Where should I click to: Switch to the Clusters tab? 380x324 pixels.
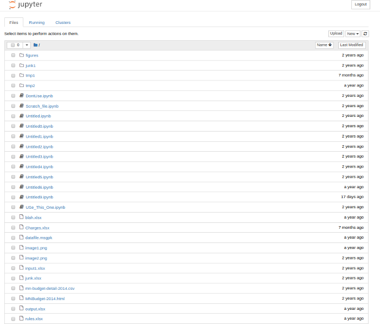coord(63,23)
